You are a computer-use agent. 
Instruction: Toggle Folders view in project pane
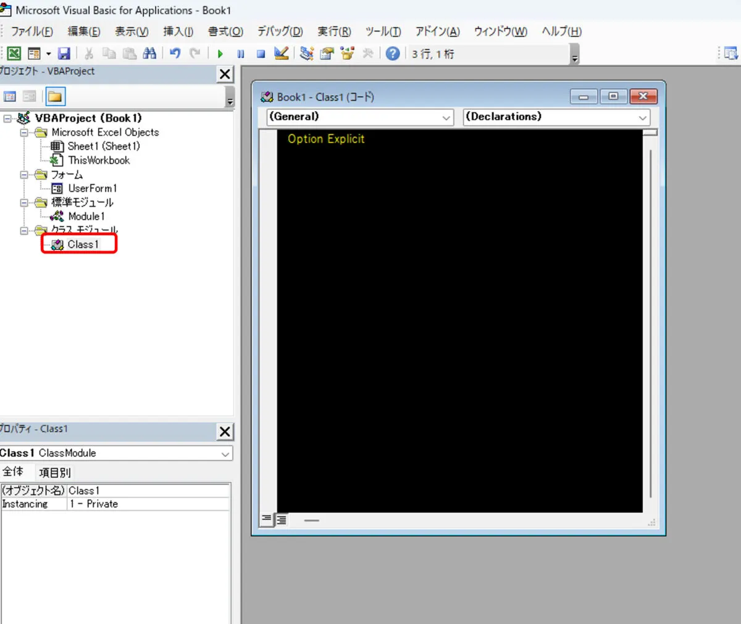coord(56,96)
